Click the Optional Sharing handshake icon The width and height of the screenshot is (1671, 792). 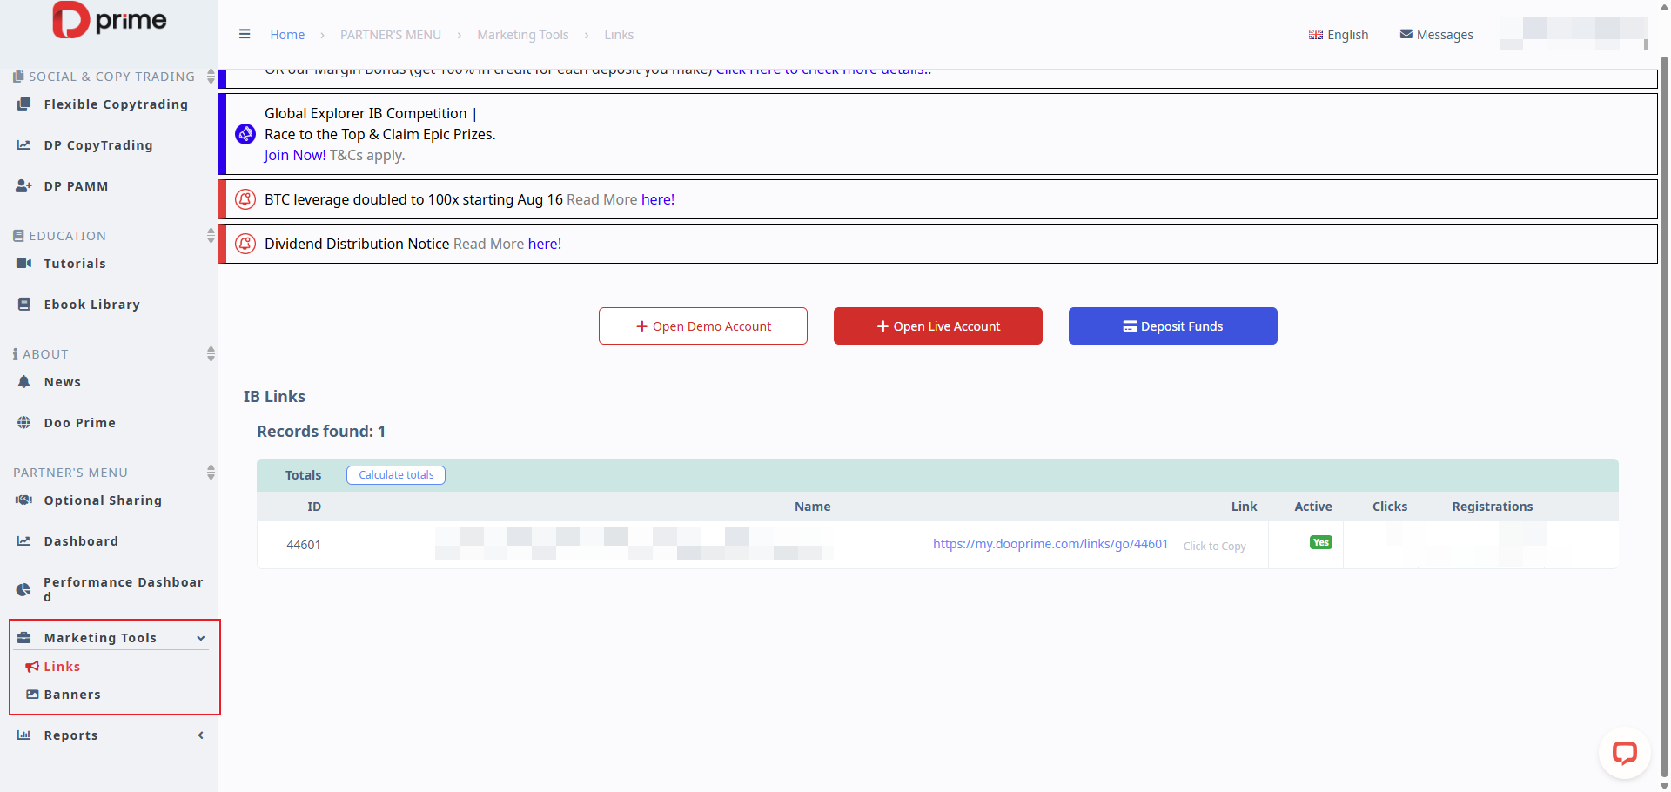point(24,500)
